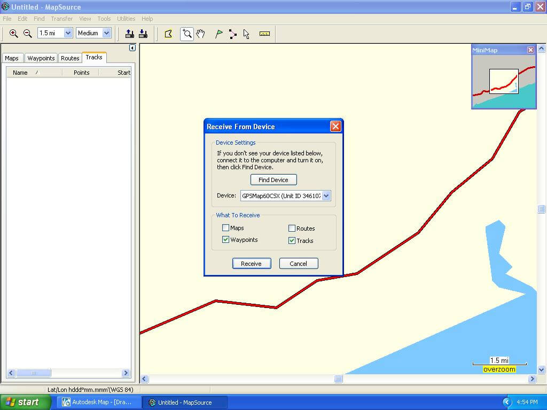The height and width of the screenshot is (410, 547).
Task: Open the Tools menu
Action: pyautogui.click(x=104, y=19)
